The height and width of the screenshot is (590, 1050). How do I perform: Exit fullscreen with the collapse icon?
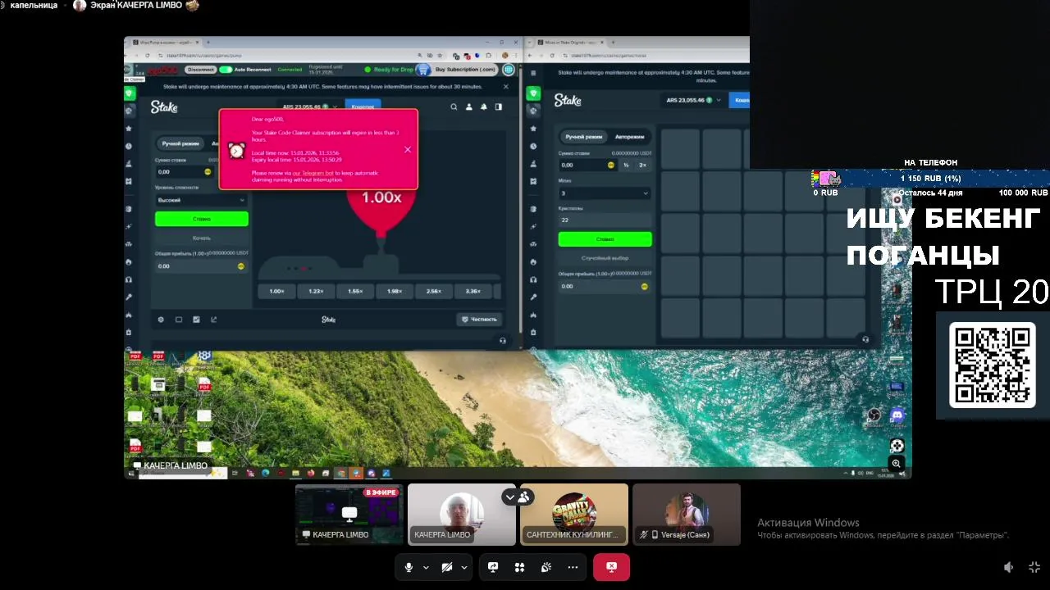pyautogui.click(x=1034, y=567)
